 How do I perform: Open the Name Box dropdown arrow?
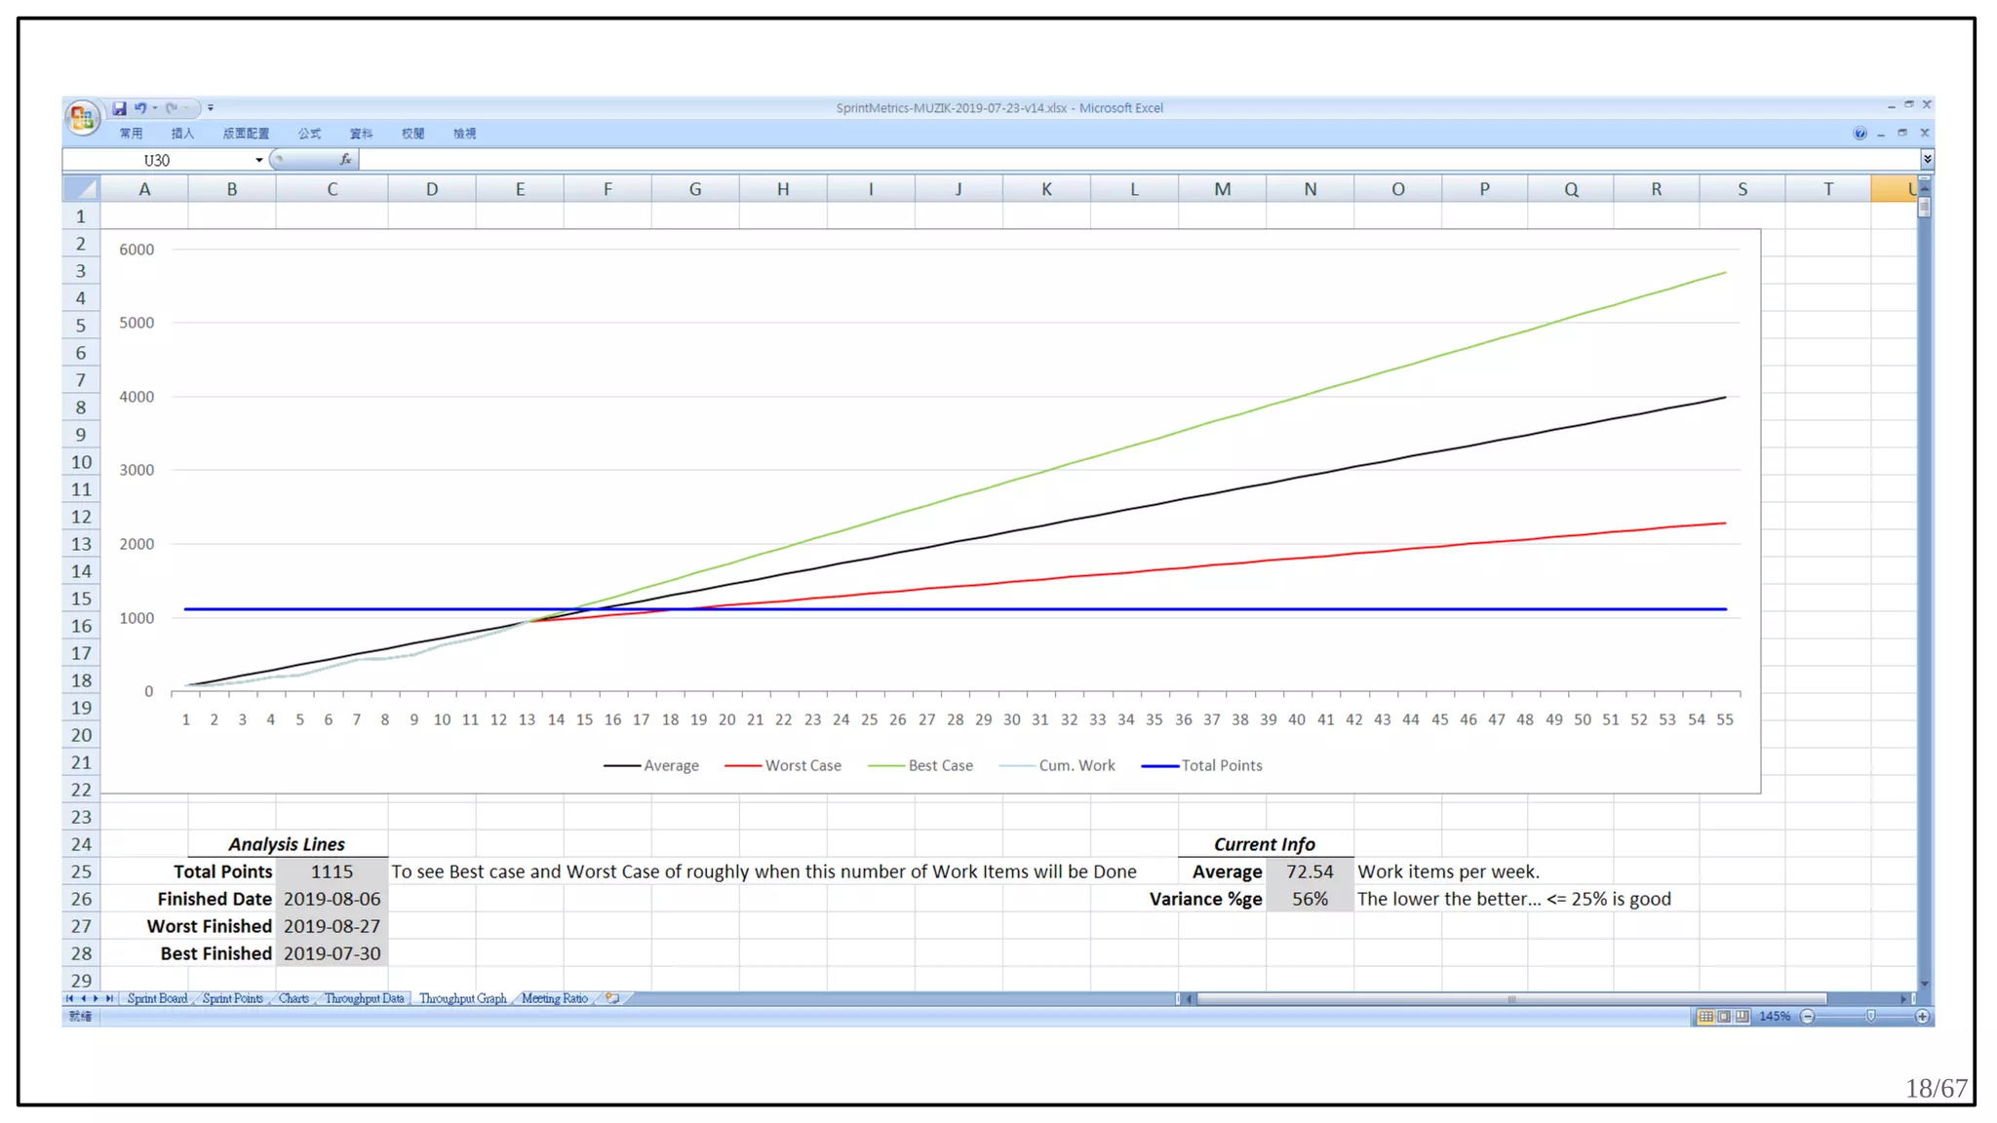click(x=259, y=160)
